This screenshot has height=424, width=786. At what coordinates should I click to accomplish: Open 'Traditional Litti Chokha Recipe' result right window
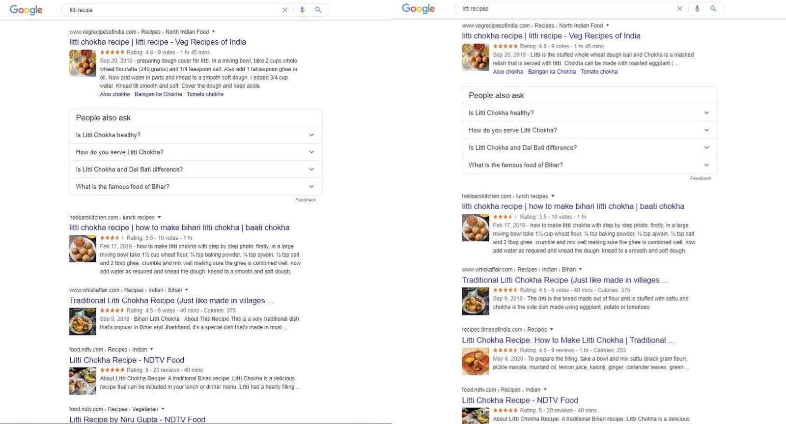tap(565, 280)
